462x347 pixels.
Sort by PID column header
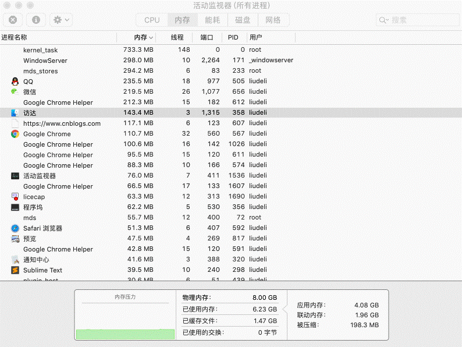tap(234, 37)
